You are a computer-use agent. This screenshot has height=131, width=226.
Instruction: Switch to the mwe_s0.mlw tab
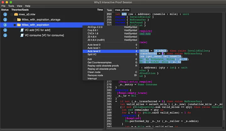pyautogui.click(x=122, y=10)
